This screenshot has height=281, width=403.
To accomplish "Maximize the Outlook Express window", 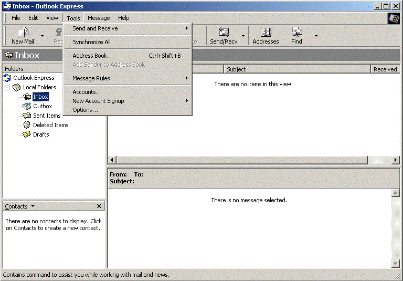I will point(386,6).
